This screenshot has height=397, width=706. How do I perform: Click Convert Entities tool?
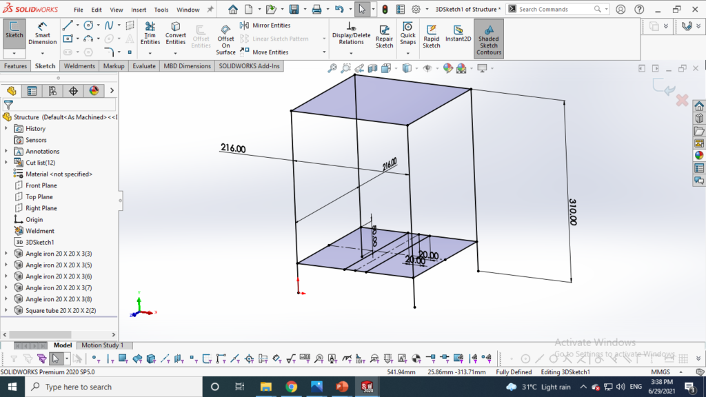pos(176,33)
